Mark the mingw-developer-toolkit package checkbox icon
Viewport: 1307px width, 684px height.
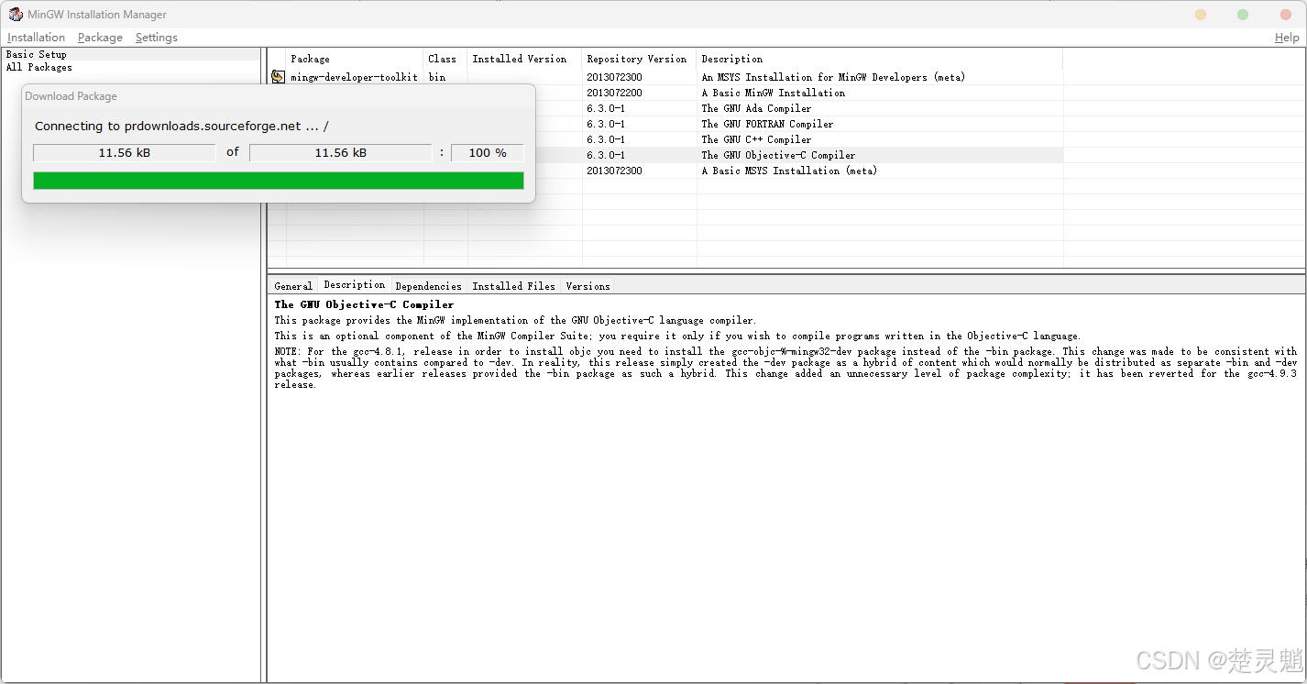[278, 77]
